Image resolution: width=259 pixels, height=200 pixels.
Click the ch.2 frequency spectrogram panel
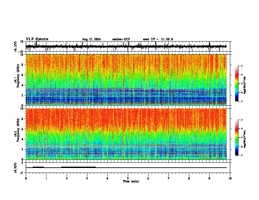click(x=126, y=134)
